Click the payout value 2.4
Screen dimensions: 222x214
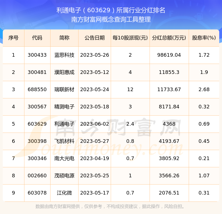[130, 124]
